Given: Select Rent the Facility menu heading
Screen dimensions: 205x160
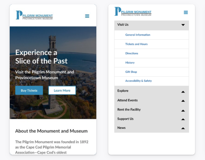Looking at the screenshot, I should pyautogui.click(x=129, y=110).
